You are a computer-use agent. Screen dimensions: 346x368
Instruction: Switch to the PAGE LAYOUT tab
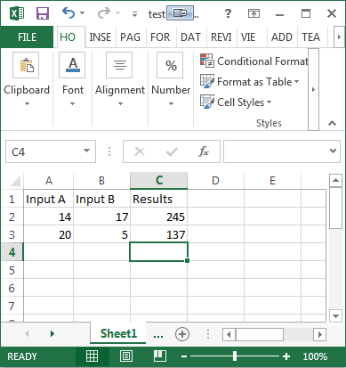(x=130, y=37)
